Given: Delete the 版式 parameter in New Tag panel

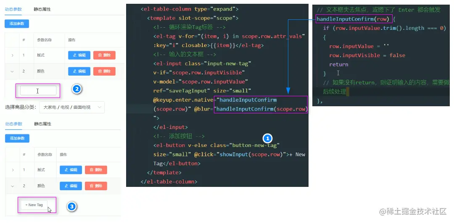Looking at the screenshot, I should (96, 170).
